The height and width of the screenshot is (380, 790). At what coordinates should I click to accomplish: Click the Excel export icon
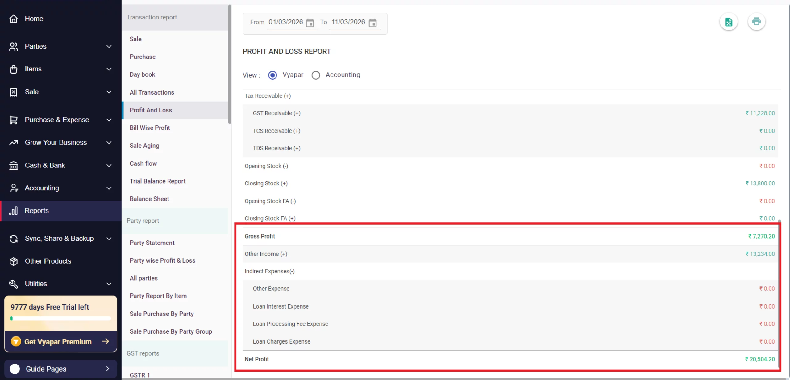click(x=729, y=22)
